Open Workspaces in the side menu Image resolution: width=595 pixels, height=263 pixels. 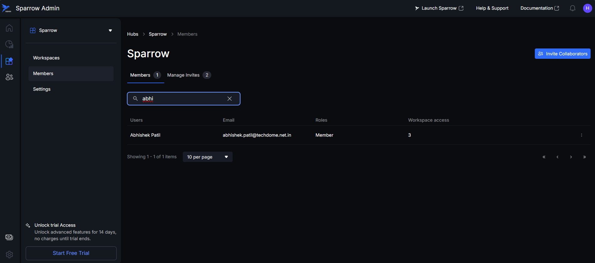pyautogui.click(x=46, y=58)
